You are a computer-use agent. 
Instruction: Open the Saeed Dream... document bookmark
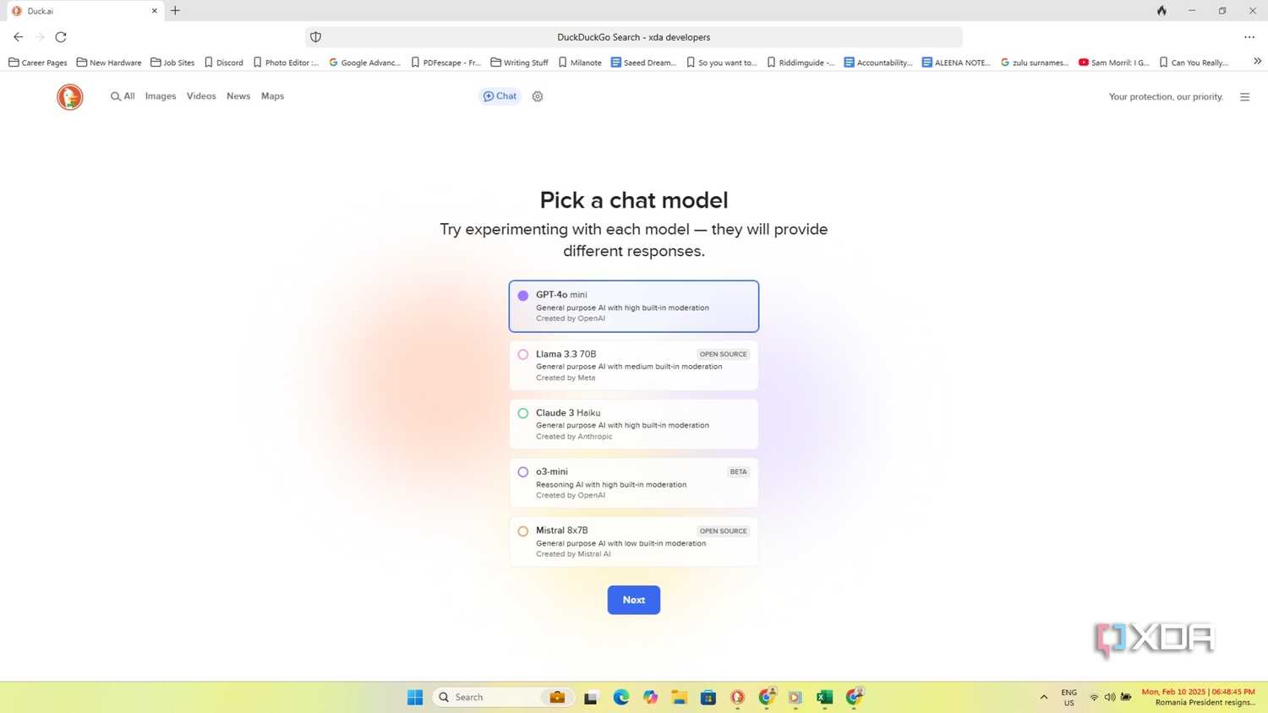click(x=643, y=63)
